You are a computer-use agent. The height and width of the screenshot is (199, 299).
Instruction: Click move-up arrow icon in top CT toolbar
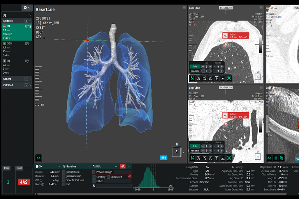coord(216,78)
